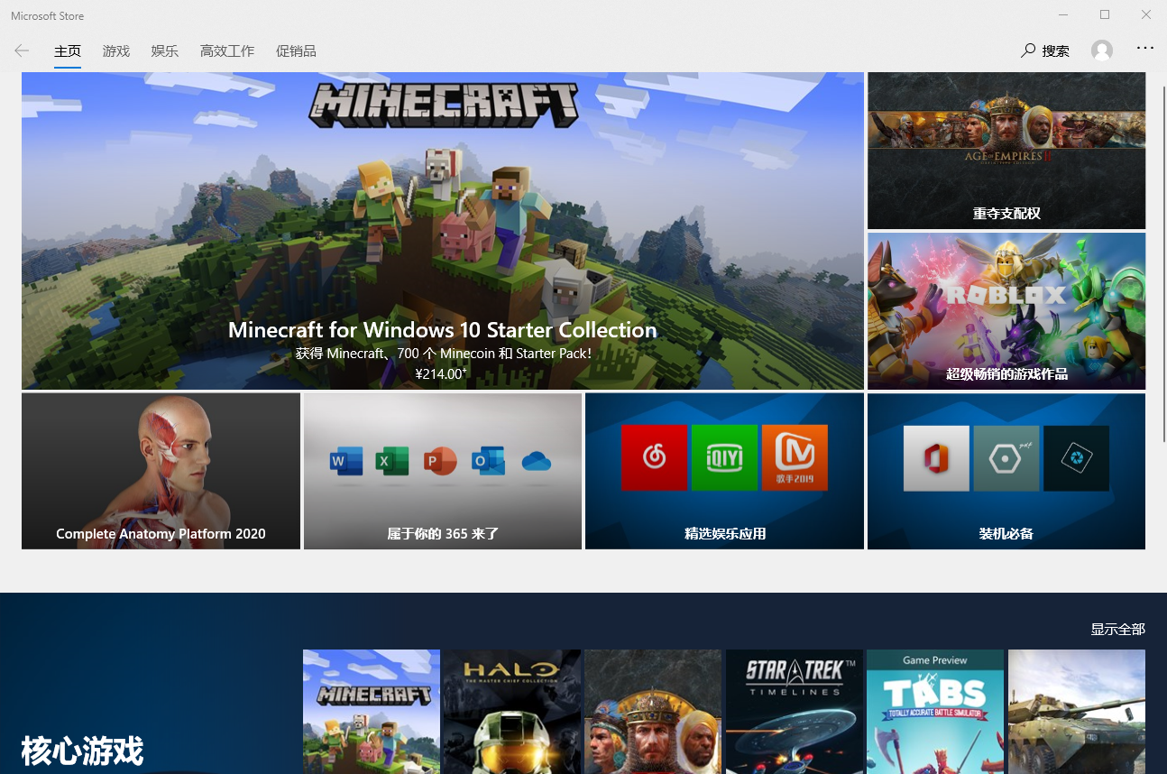The height and width of the screenshot is (774, 1167).
Task: Open the Roblox 超级畅销的游戏作品 tile
Action: coord(1006,311)
